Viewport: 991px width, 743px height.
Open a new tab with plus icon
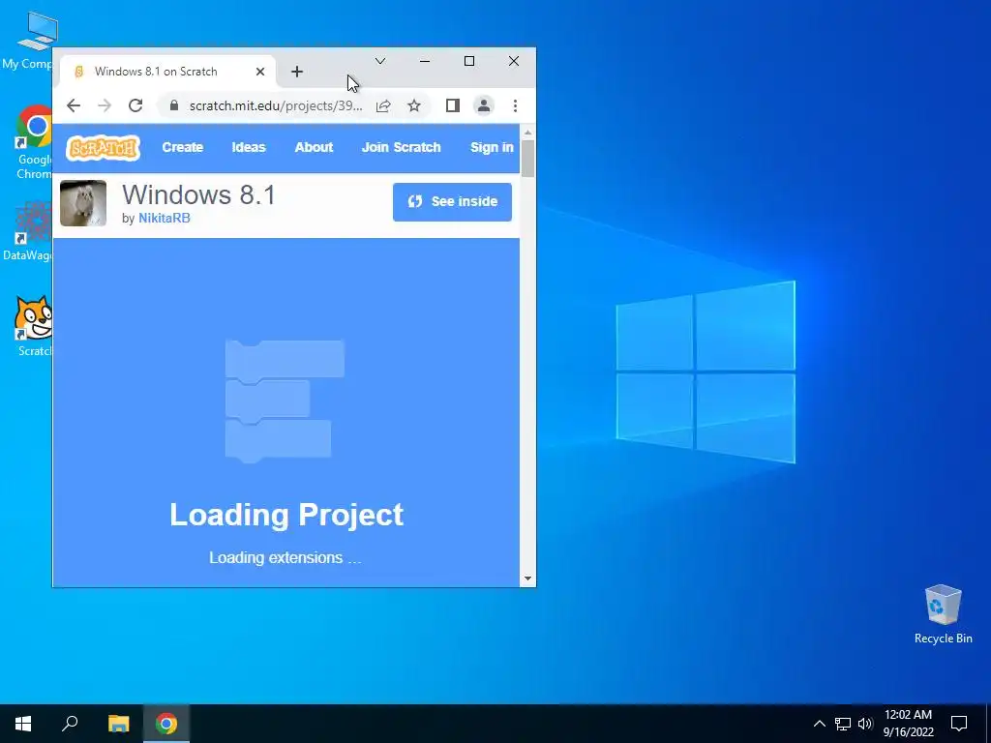(297, 72)
